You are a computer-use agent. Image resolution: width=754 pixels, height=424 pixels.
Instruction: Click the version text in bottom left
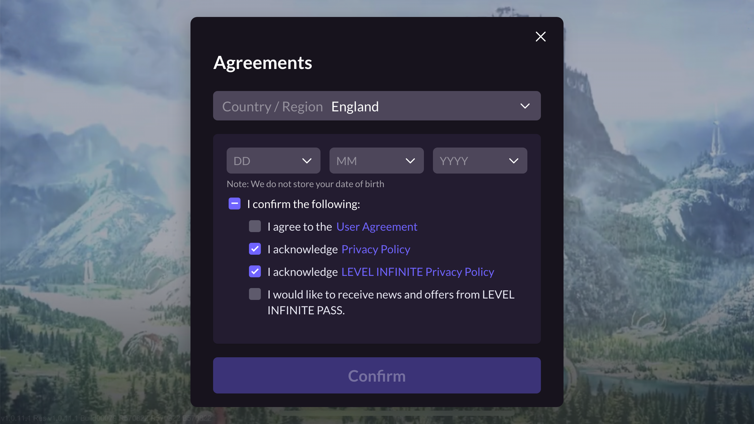tap(105, 418)
